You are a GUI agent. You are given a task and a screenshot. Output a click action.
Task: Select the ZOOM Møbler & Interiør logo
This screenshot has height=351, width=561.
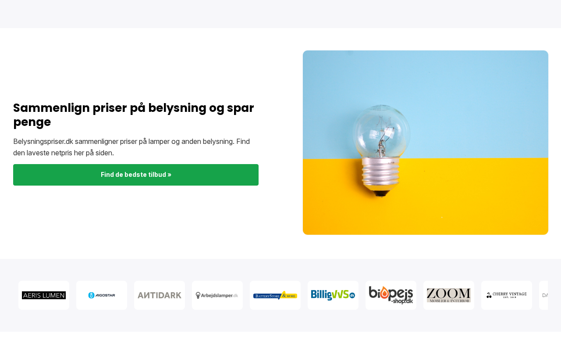tap(449, 295)
